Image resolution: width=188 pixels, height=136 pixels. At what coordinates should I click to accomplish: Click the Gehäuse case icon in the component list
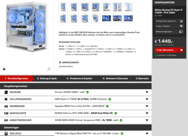coord(6,92)
